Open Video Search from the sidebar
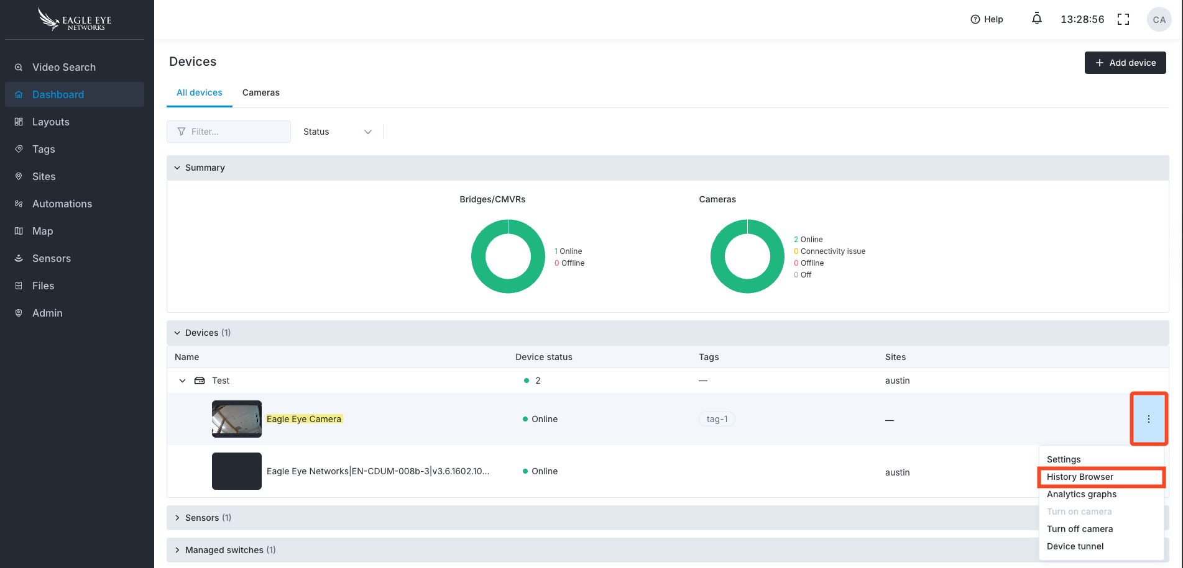This screenshot has width=1183, height=568. click(x=63, y=67)
